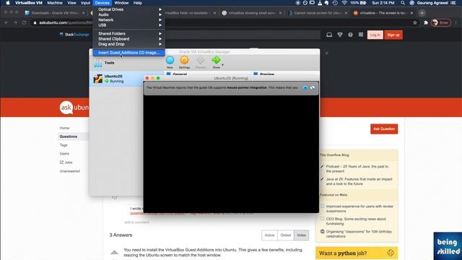Open the Stack Exchange site switcher icon
Viewport: 462px width, 260px height.
click(361, 35)
